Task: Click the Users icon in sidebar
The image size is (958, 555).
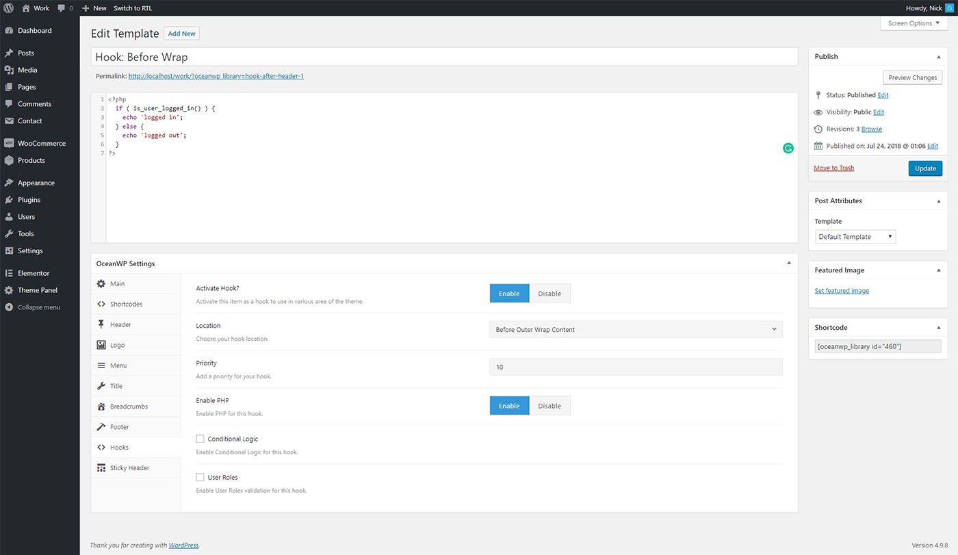Action: tap(9, 217)
